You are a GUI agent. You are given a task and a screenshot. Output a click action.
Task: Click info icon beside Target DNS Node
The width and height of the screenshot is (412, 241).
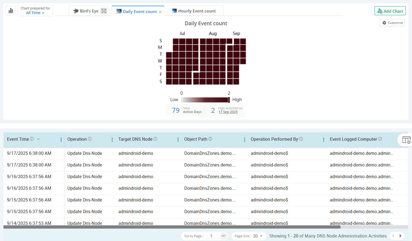(155, 139)
